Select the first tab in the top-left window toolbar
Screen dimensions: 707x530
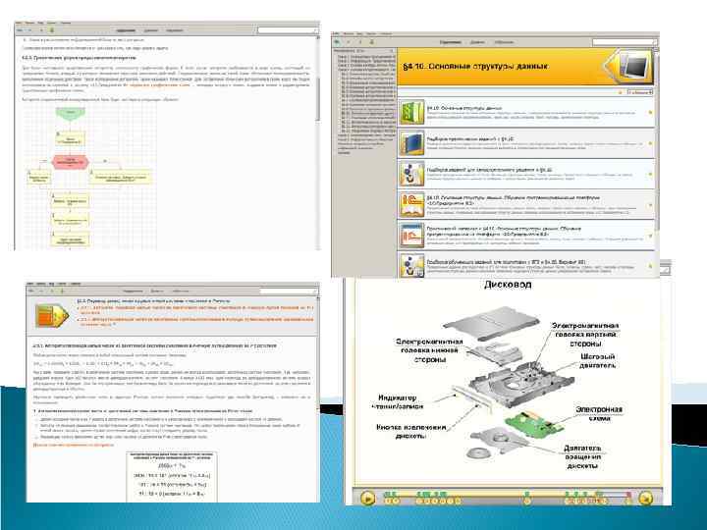pos(126,30)
